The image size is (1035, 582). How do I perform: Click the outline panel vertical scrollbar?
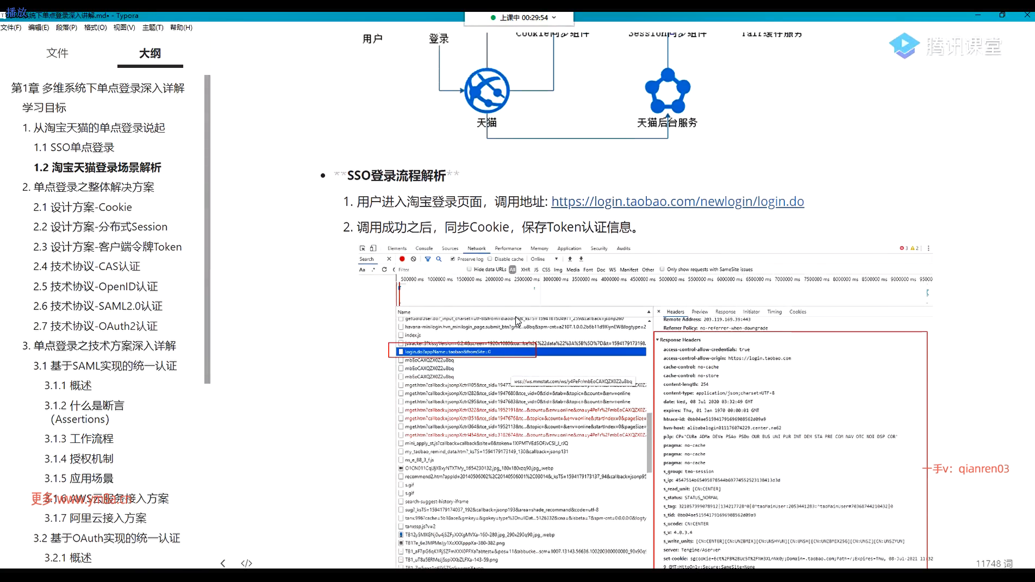(x=208, y=229)
